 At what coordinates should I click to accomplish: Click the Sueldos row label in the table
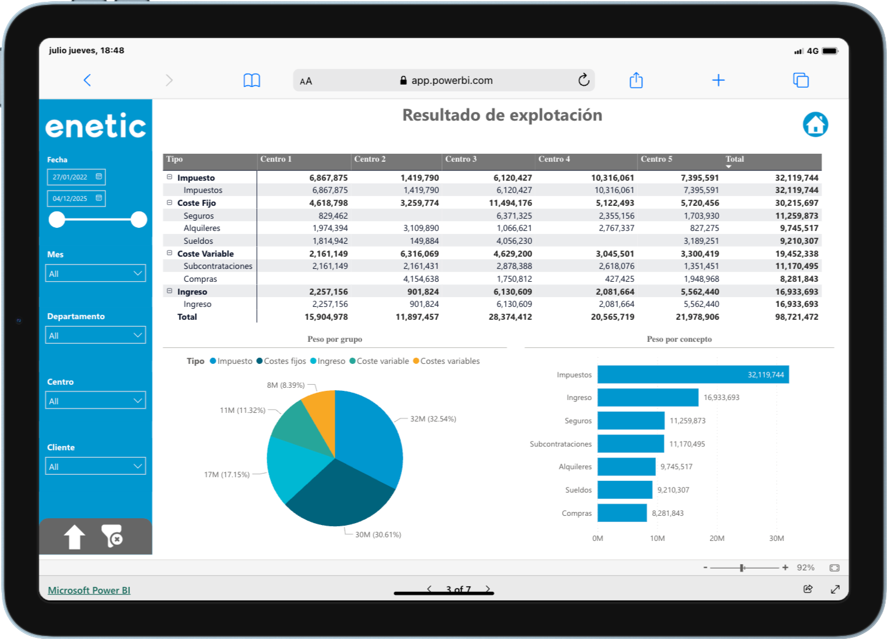click(x=199, y=241)
